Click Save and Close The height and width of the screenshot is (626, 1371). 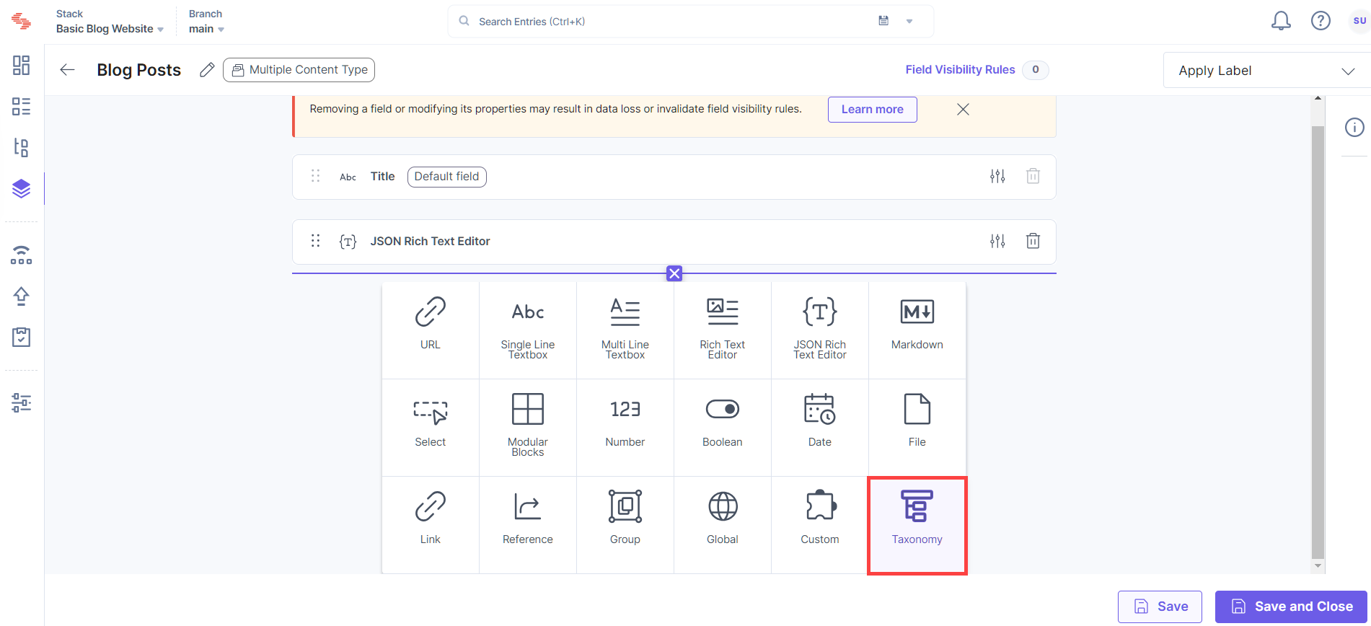tap(1291, 607)
